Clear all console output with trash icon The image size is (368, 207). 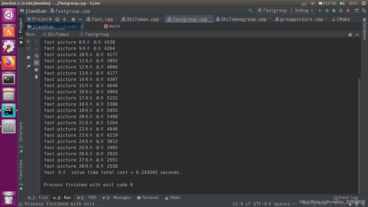coord(36,77)
